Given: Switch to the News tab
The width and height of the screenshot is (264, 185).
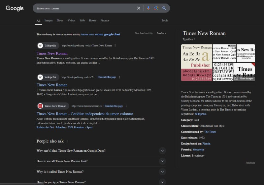Looking at the screenshot, I should pyautogui.click(x=60, y=20).
